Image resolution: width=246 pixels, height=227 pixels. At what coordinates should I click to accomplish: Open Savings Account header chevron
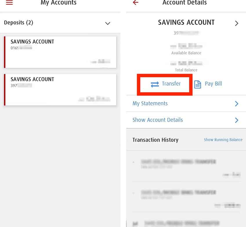coord(237,24)
